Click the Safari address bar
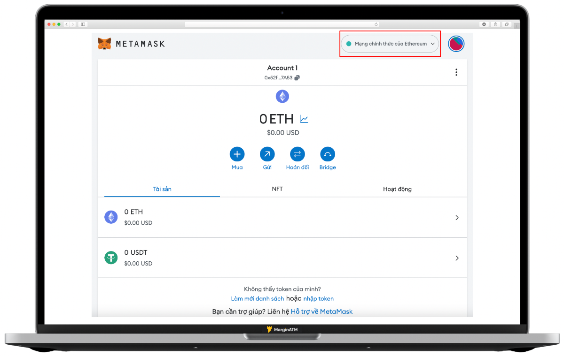This screenshot has height=357, width=564. [282, 24]
